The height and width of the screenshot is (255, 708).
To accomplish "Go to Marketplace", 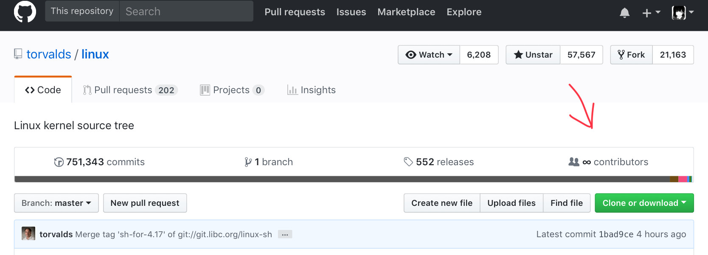I will coord(406,12).
